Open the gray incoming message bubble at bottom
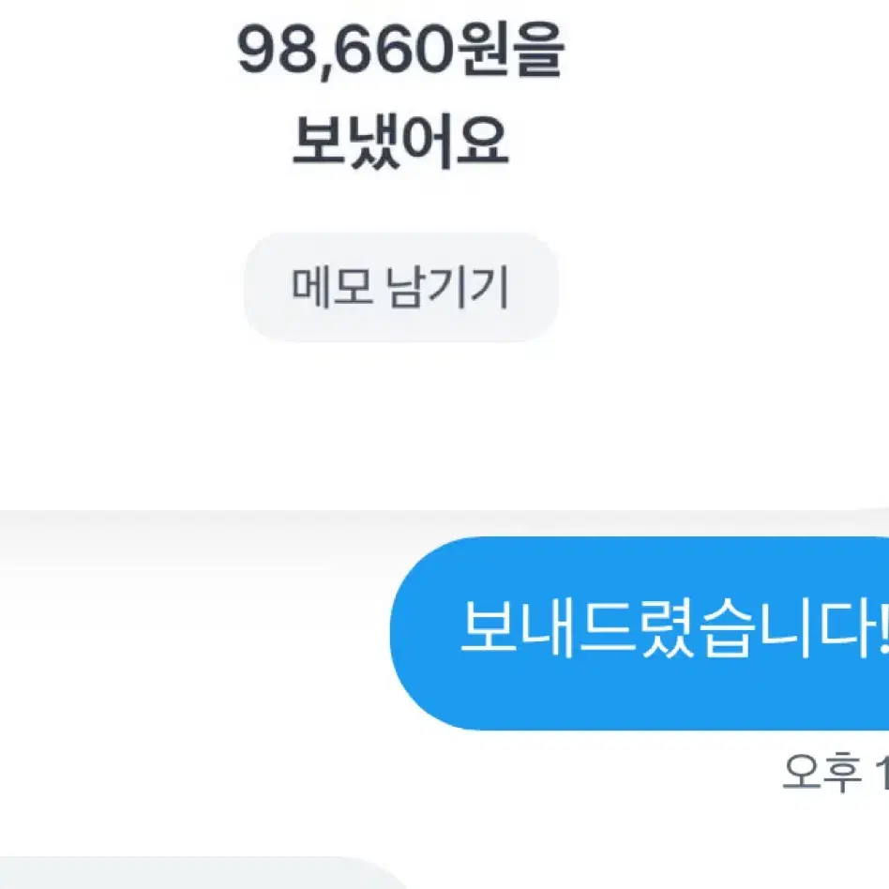 pos(204,873)
